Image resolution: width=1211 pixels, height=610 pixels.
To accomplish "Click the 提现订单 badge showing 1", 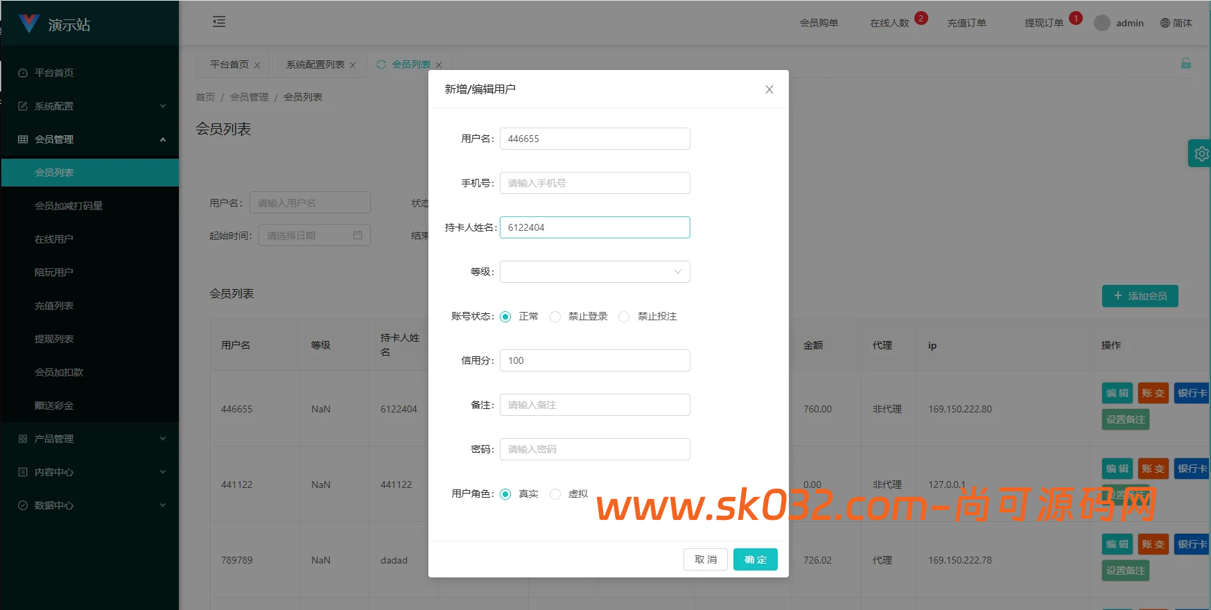I will [1075, 18].
